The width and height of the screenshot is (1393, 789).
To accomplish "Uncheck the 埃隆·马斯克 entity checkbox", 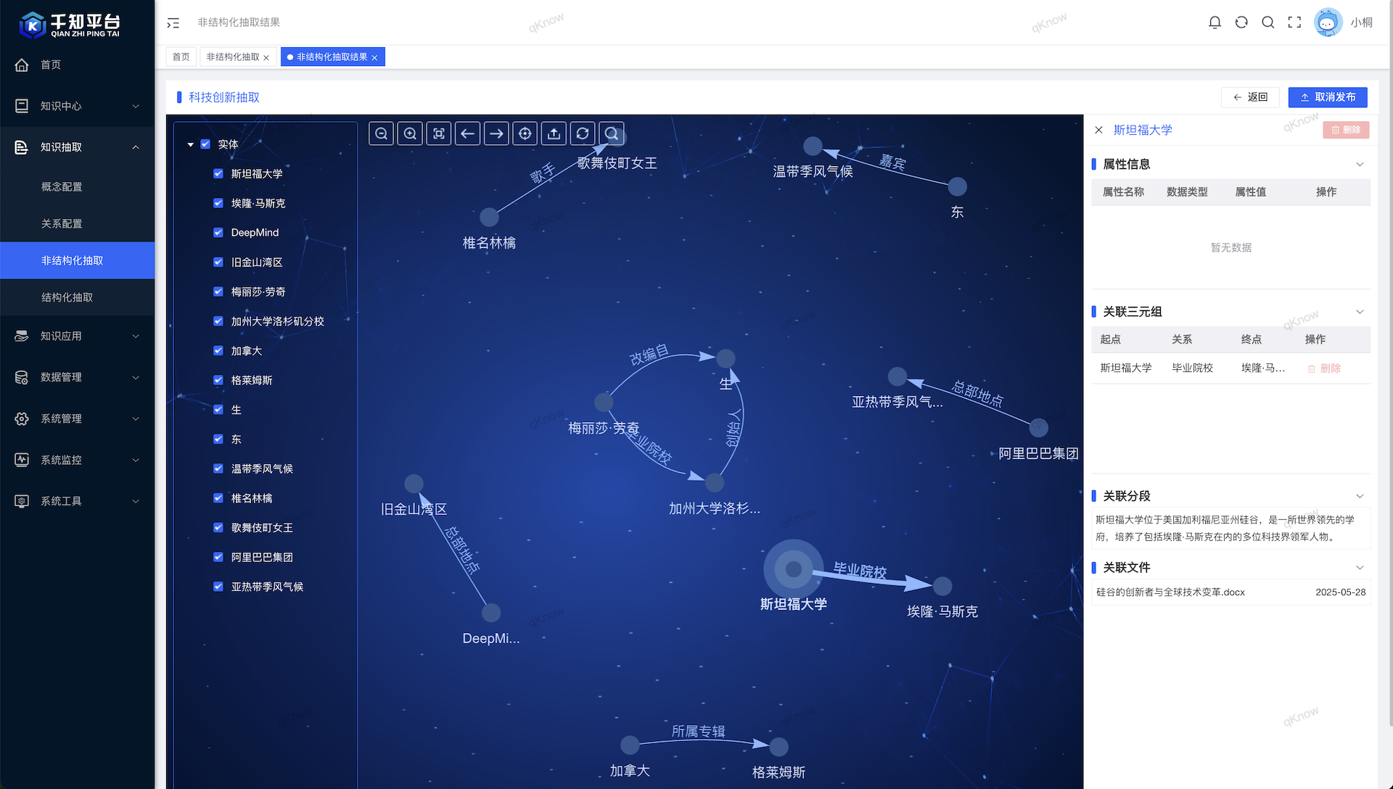I will (218, 203).
